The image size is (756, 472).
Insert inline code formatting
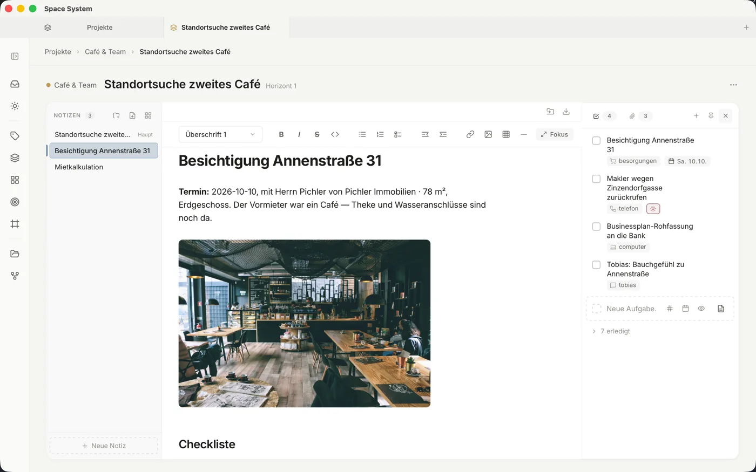pos(335,134)
